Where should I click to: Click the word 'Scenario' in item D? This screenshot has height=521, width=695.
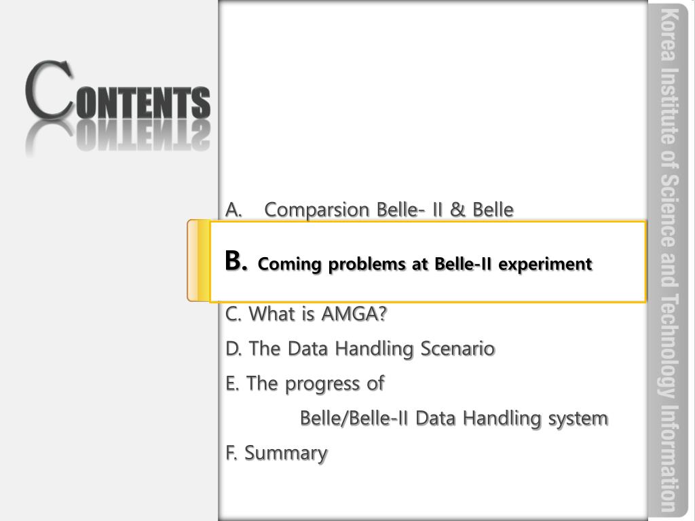pos(457,349)
